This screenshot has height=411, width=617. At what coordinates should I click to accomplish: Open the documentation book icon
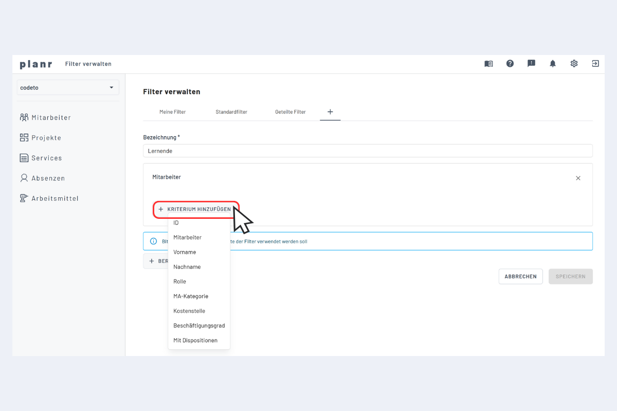pos(488,63)
